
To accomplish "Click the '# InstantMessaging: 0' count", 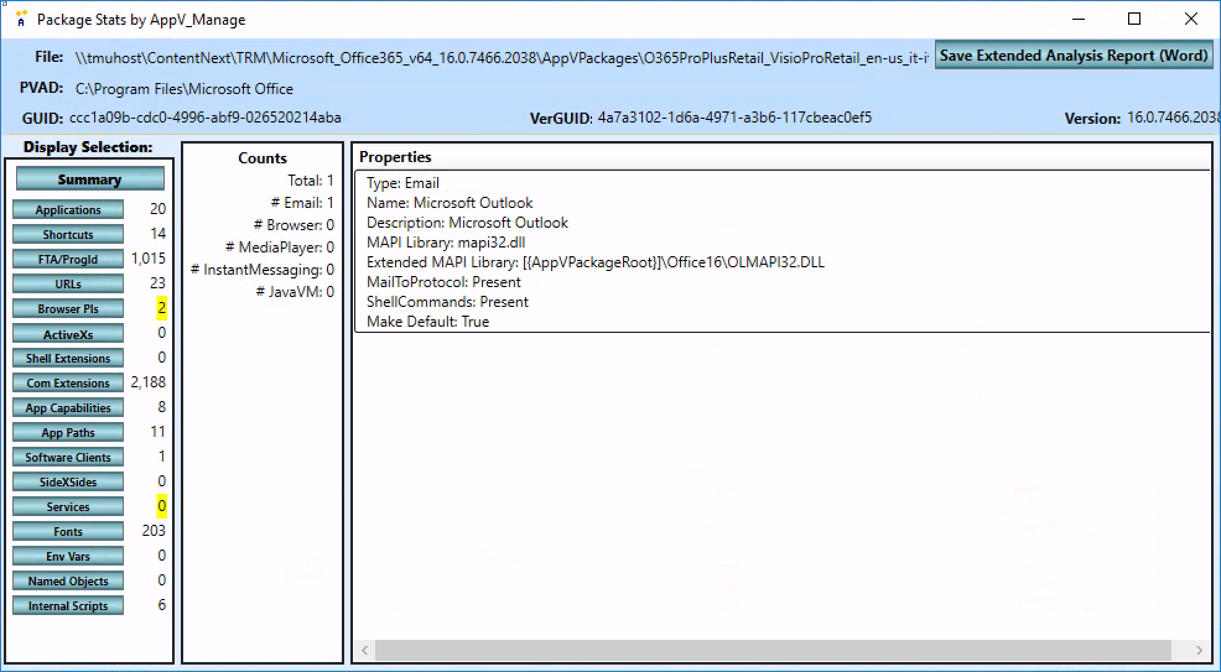I will 263,270.
